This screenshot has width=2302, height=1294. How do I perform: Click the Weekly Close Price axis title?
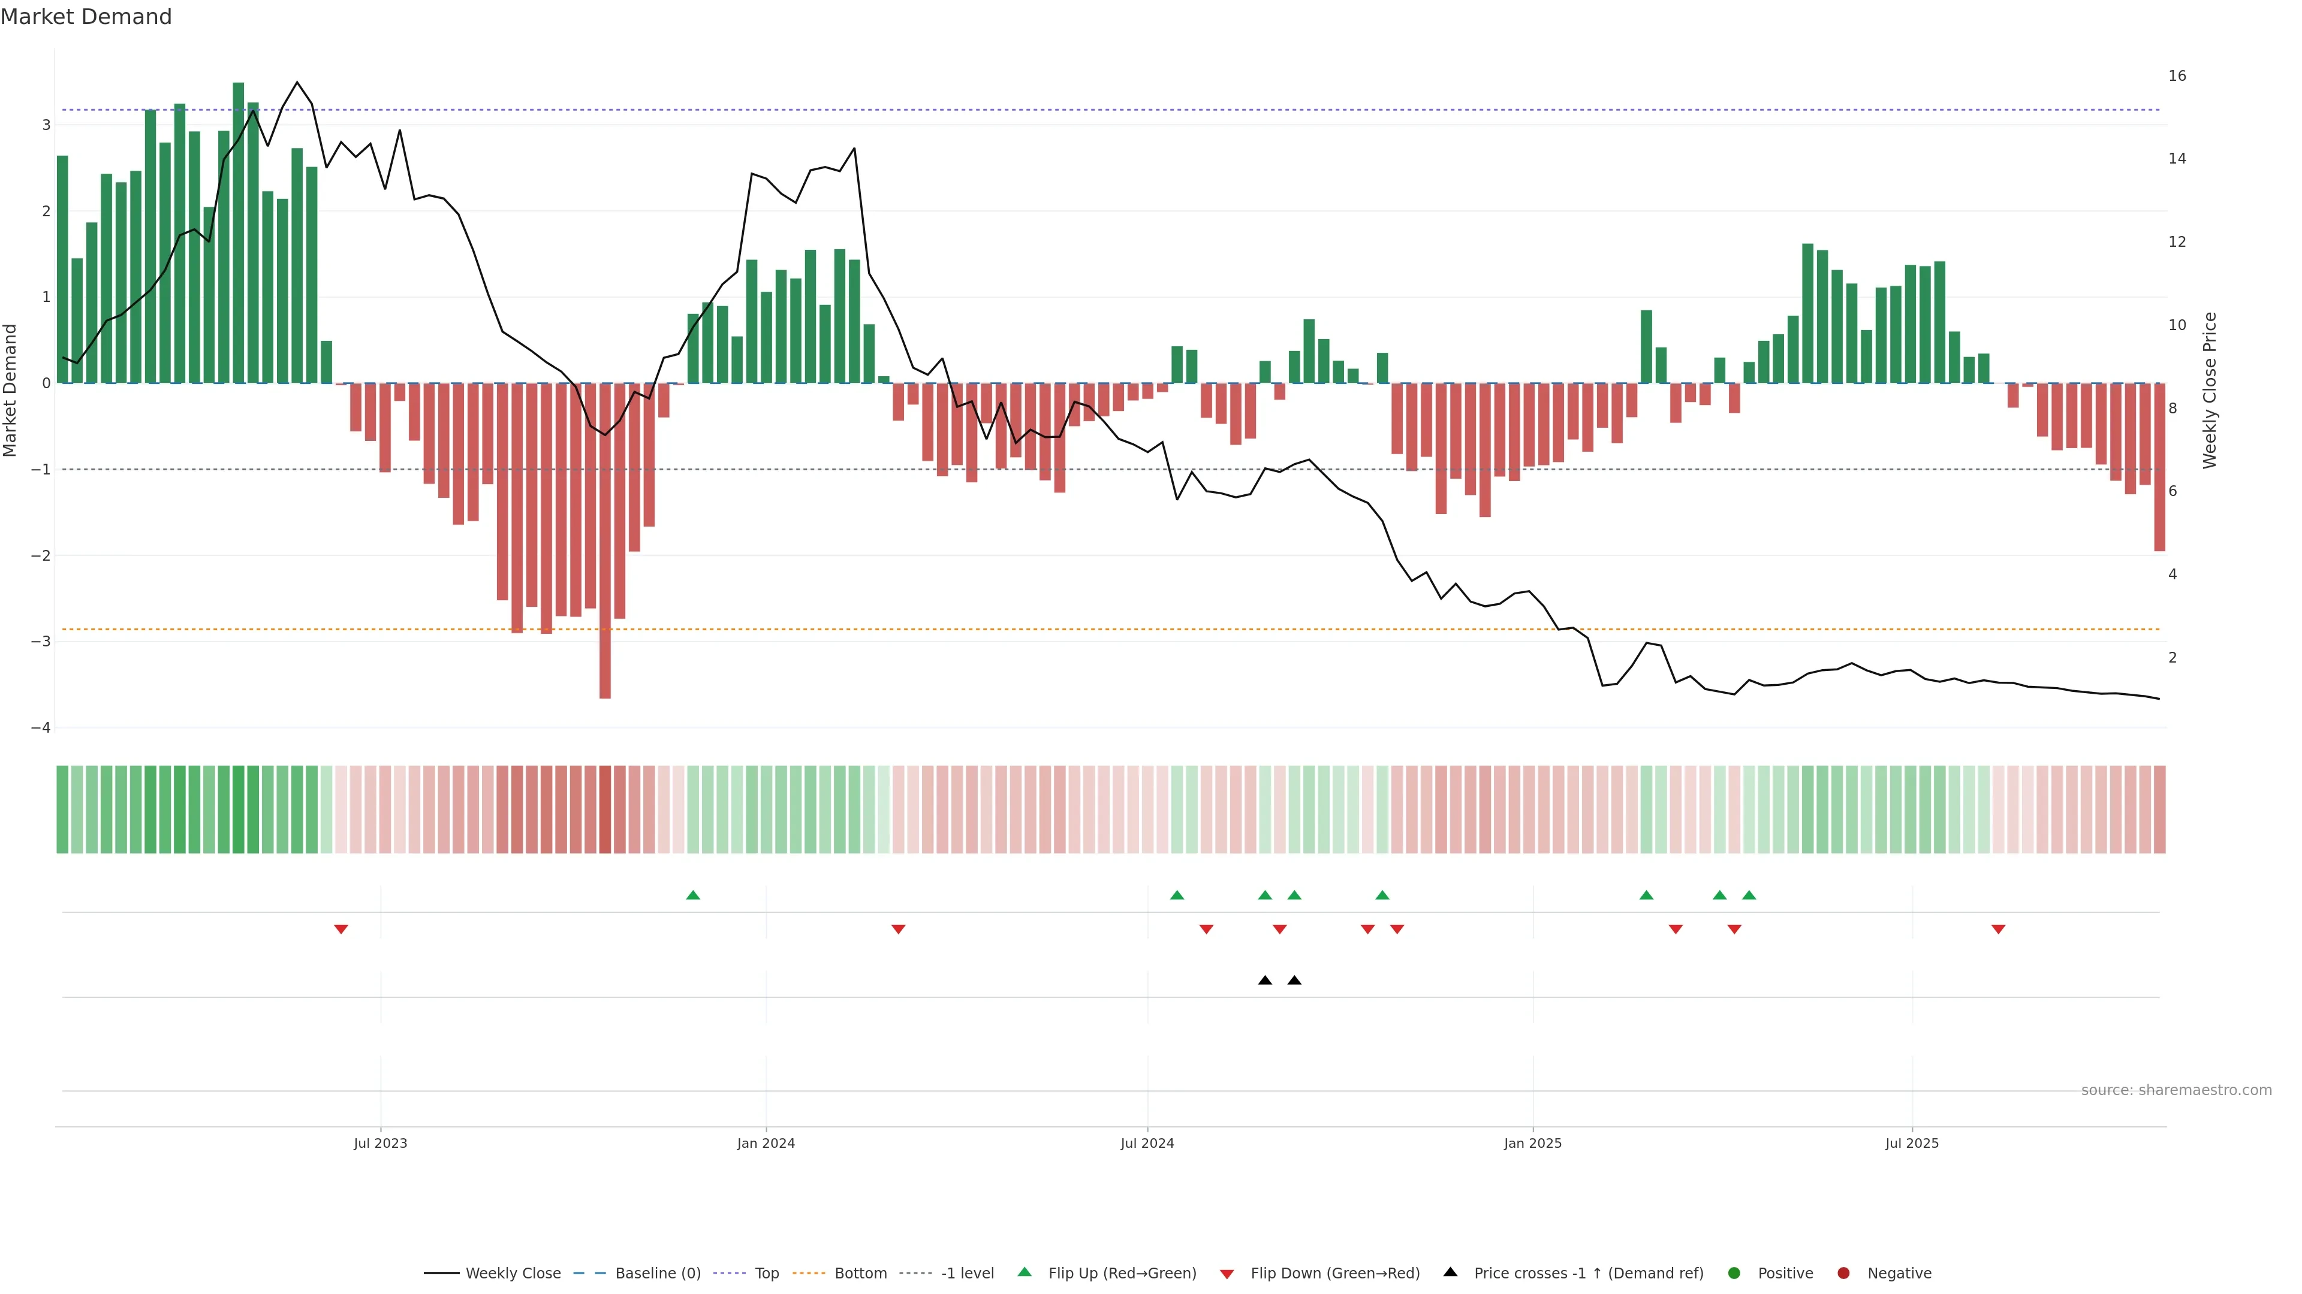point(2210,390)
